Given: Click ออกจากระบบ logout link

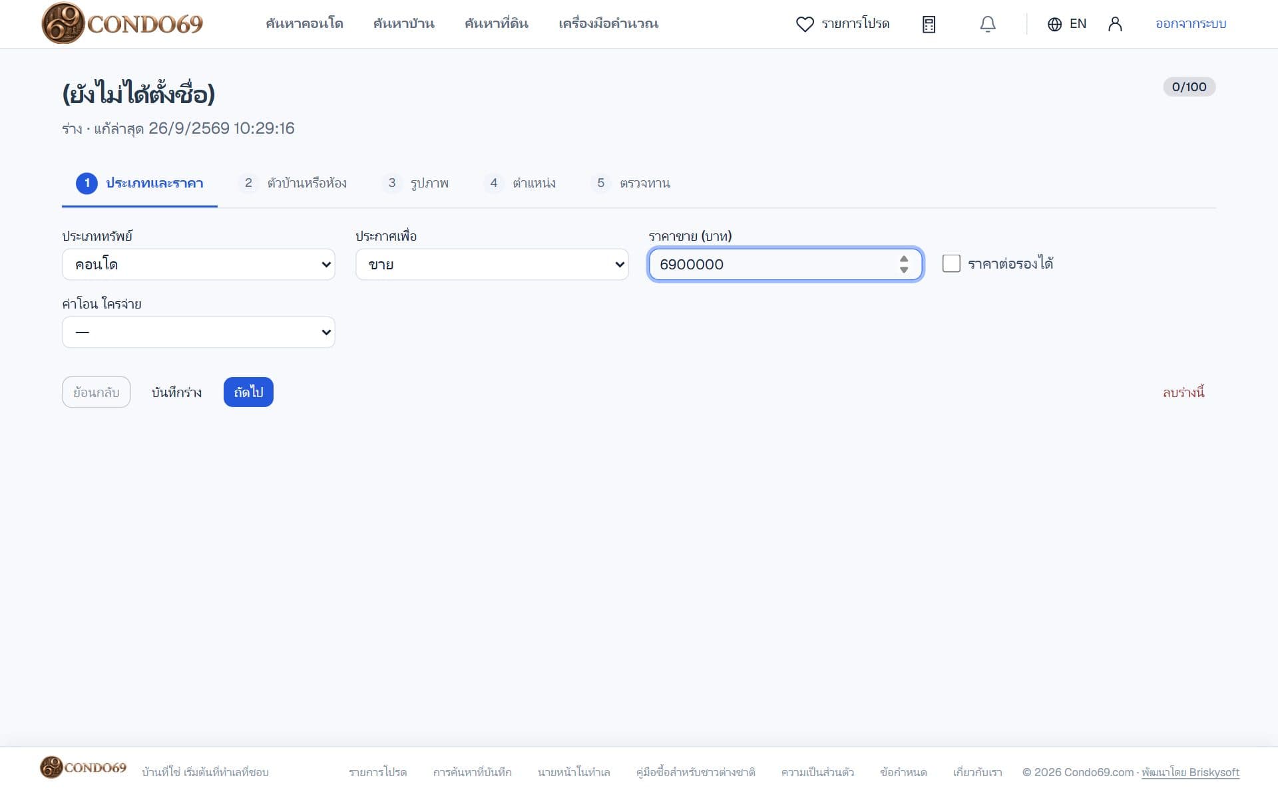Looking at the screenshot, I should 1191,24.
